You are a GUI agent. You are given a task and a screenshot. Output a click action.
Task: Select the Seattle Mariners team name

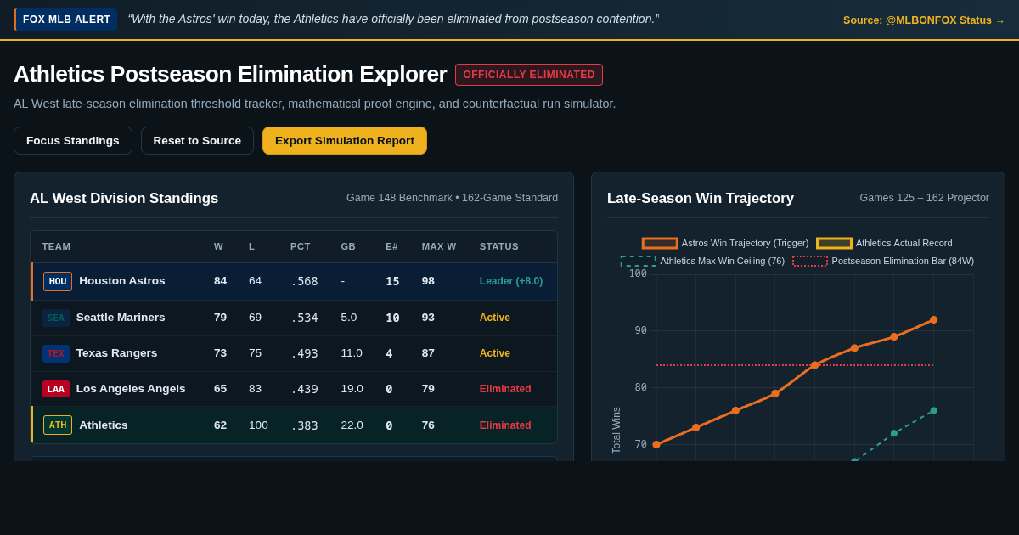click(x=121, y=318)
